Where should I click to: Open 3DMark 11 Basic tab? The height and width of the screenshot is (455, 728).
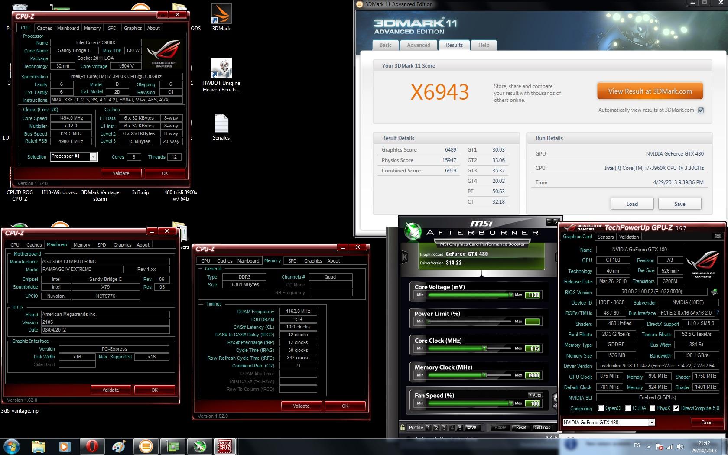tap(386, 45)
